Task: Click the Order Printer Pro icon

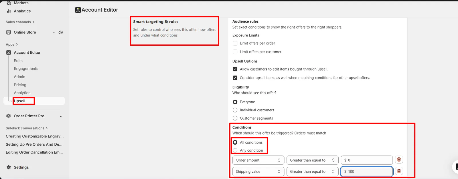Action: coord(9,116)
